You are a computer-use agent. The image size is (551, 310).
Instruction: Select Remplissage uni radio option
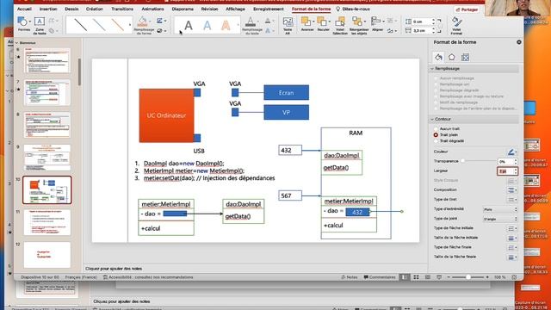[x=436, y=84]
